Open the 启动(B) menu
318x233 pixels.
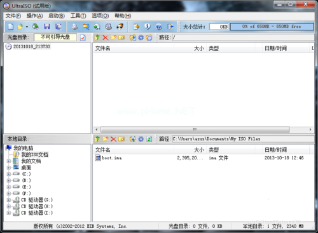57,16
